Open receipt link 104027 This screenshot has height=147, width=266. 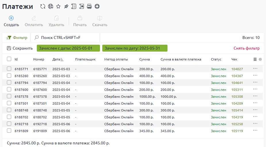point(237,69)
